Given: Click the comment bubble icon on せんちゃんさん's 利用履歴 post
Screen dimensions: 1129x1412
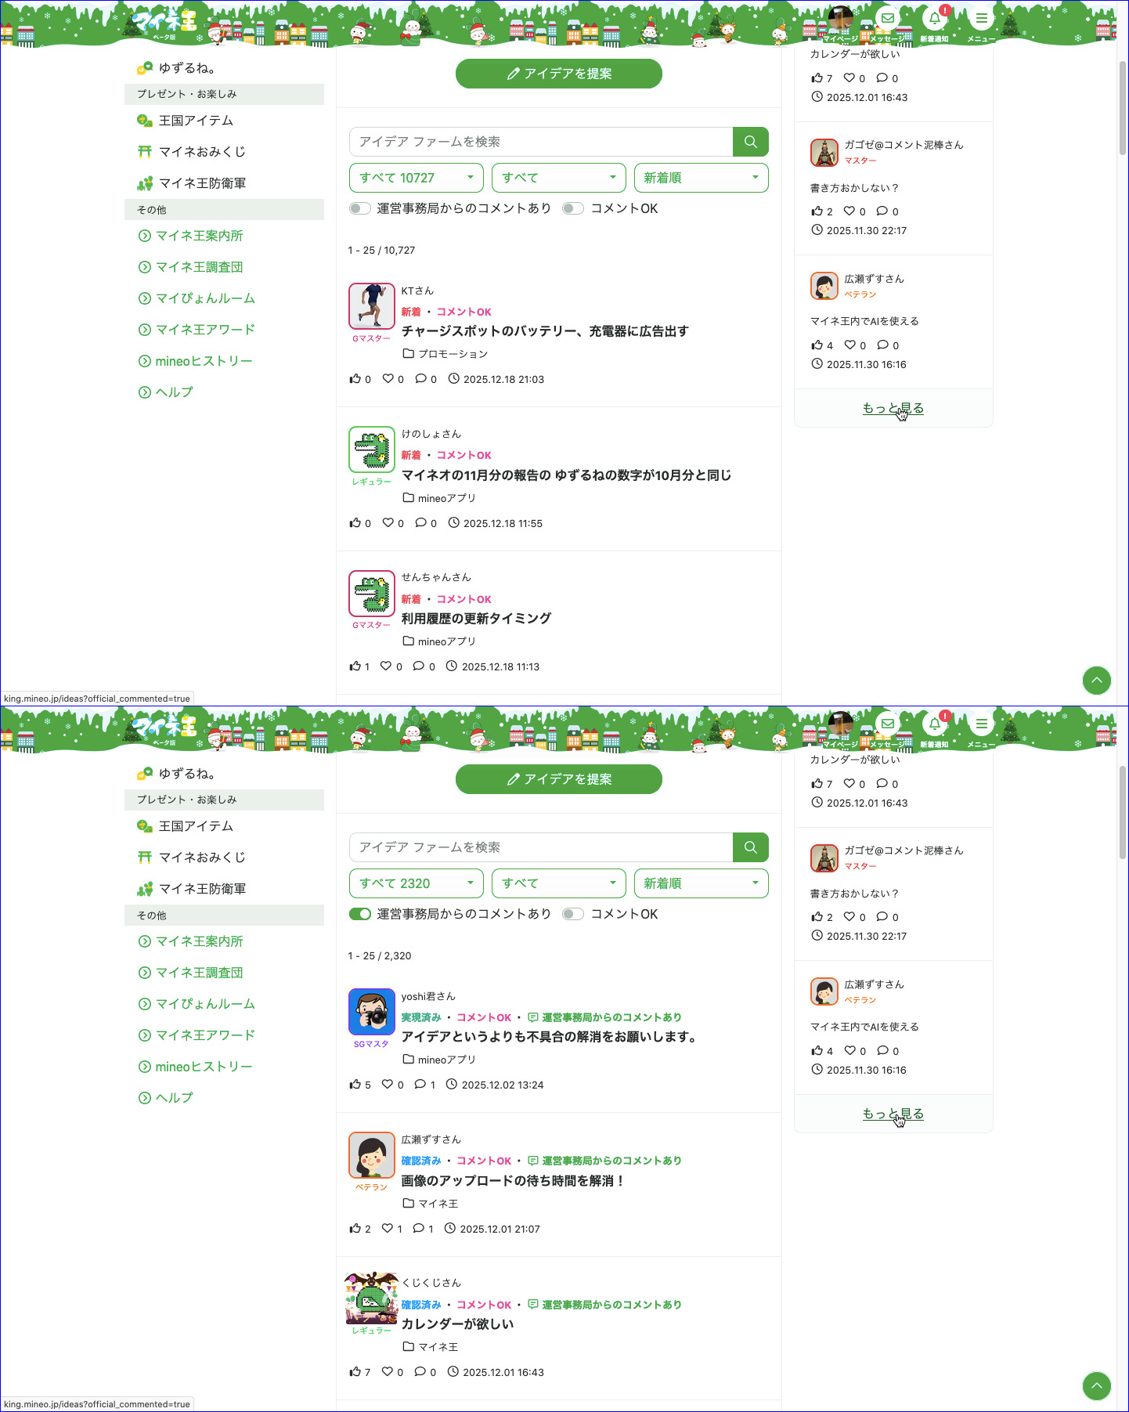Looking at the screenshot, I should click(x=419, y=666).
